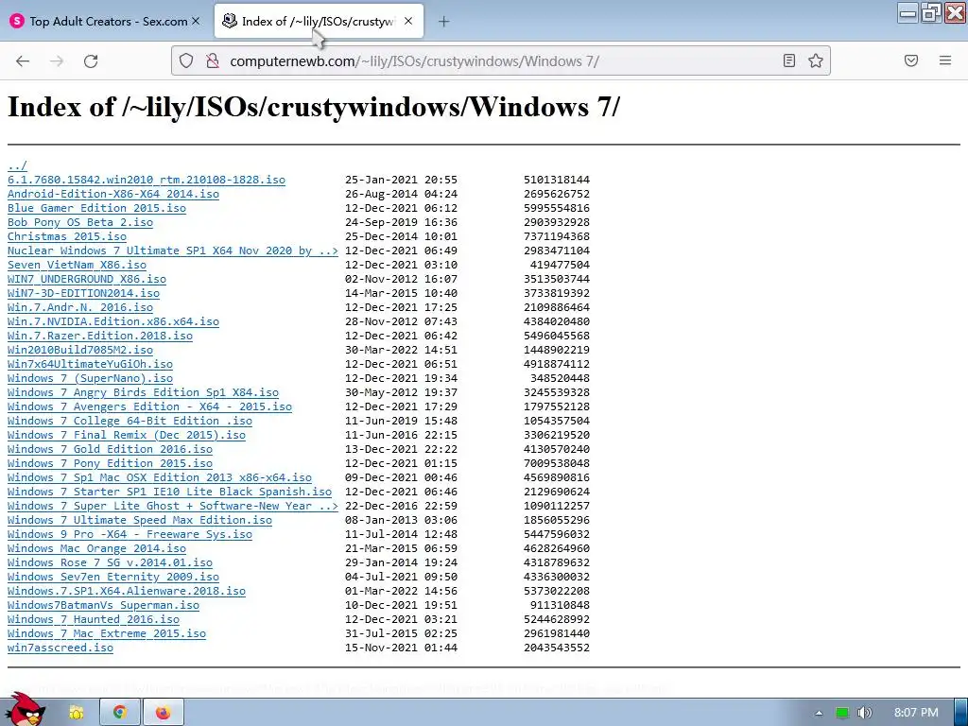Open WiN7-3D-EDITION2014.iso link

click(x=83, y=293)
